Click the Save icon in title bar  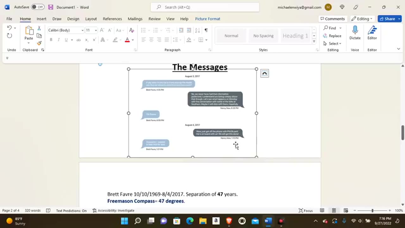[51, 7]
